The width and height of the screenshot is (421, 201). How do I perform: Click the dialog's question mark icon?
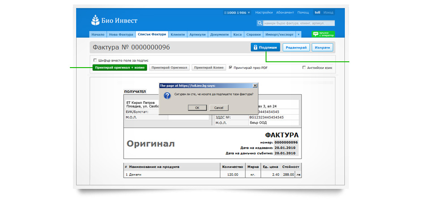[x=167, y=95]
